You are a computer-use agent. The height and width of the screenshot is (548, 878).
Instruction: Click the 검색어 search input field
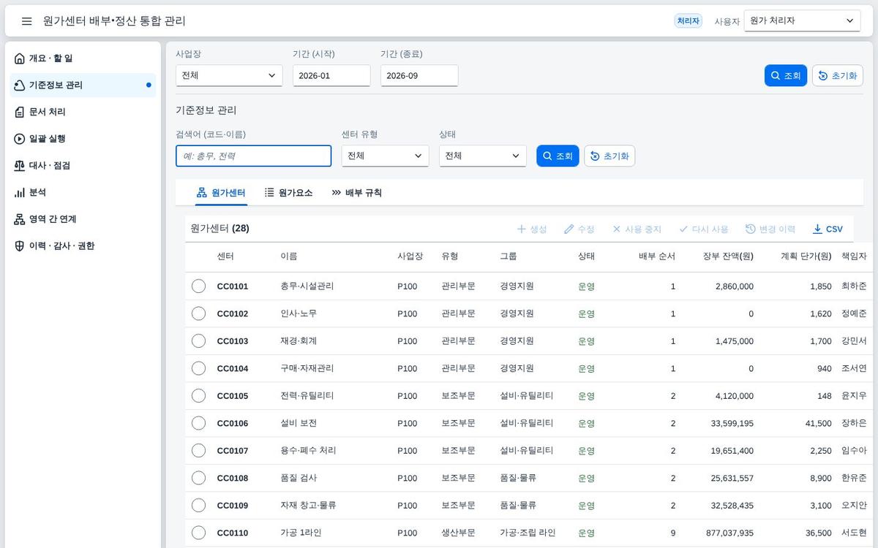[x=253, y=156]
